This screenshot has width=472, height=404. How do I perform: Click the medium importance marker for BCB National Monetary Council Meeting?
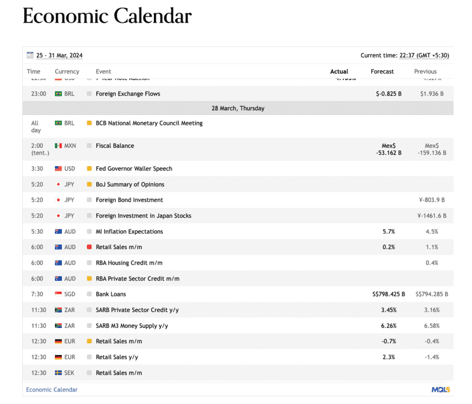click(89, 123)
